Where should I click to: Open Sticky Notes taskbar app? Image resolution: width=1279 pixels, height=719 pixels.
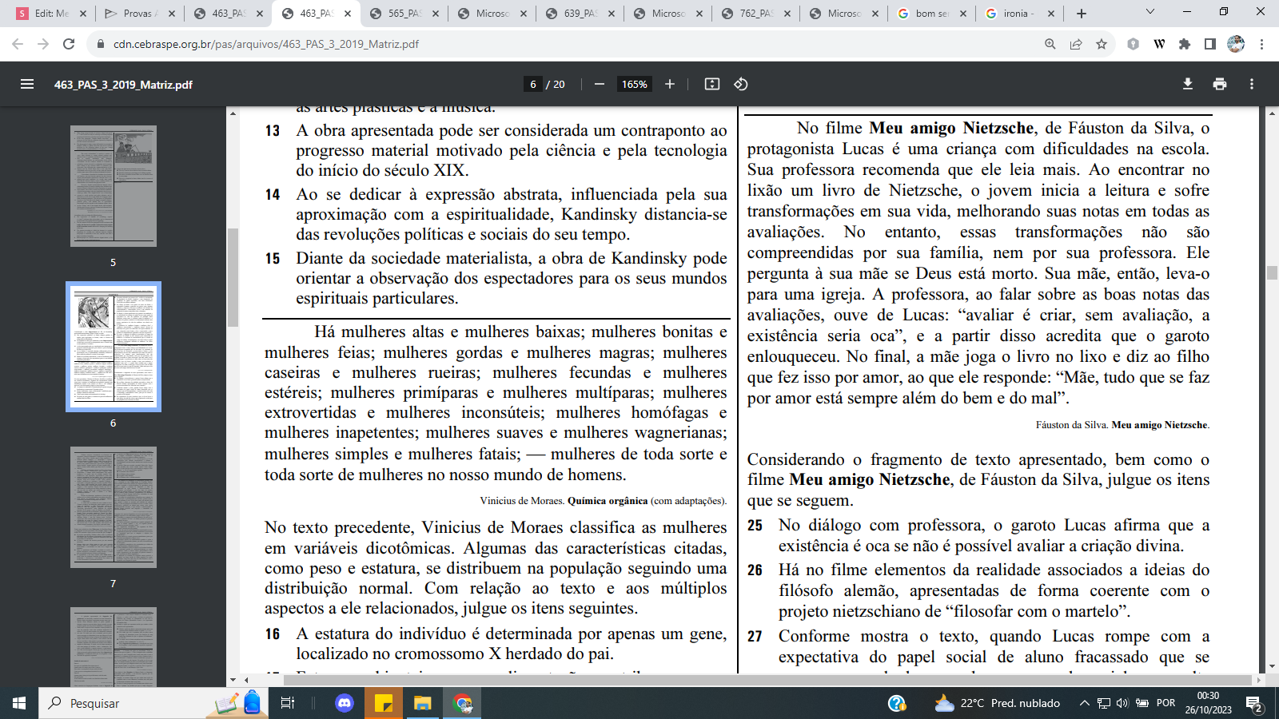coord(384,703)
